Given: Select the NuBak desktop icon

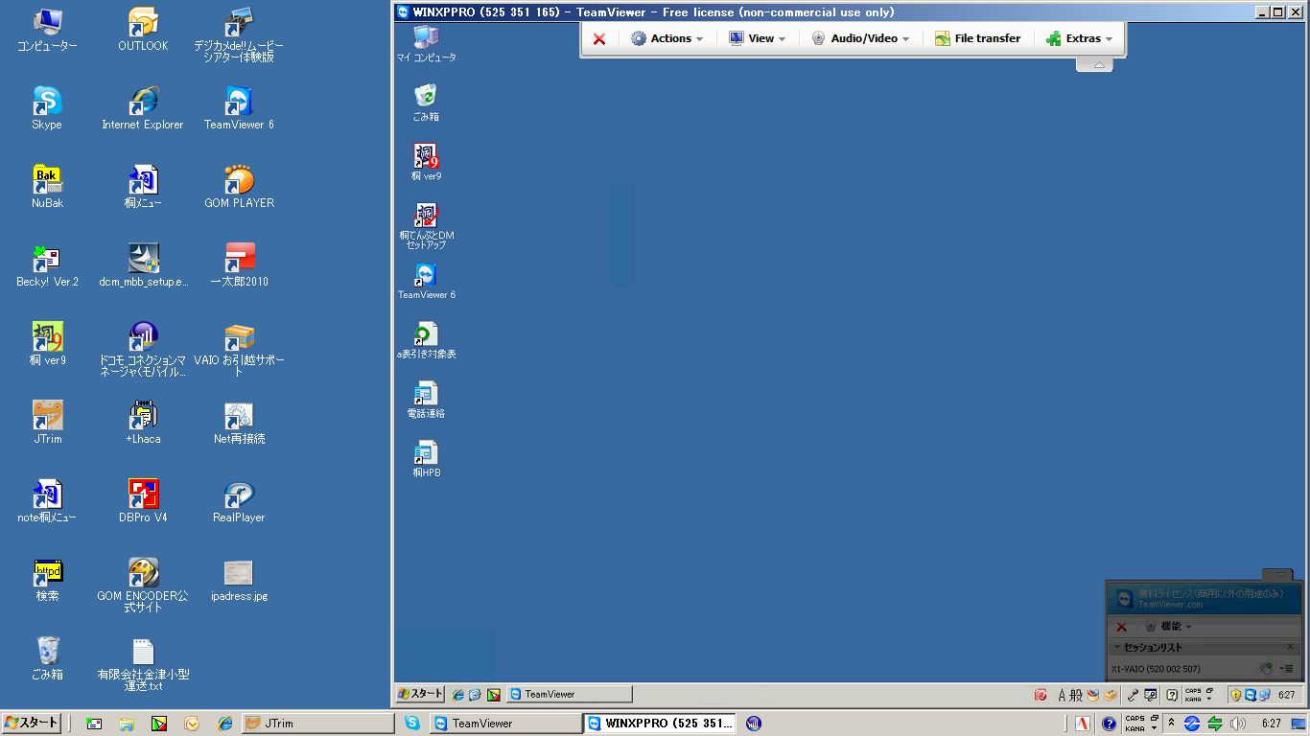Looking at the screenshot, I should click(47, 187).
